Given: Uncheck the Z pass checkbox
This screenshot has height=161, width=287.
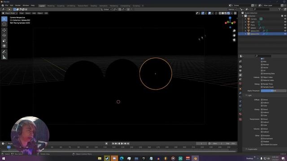Looking at the screenshot, I should tap(262, 59).
